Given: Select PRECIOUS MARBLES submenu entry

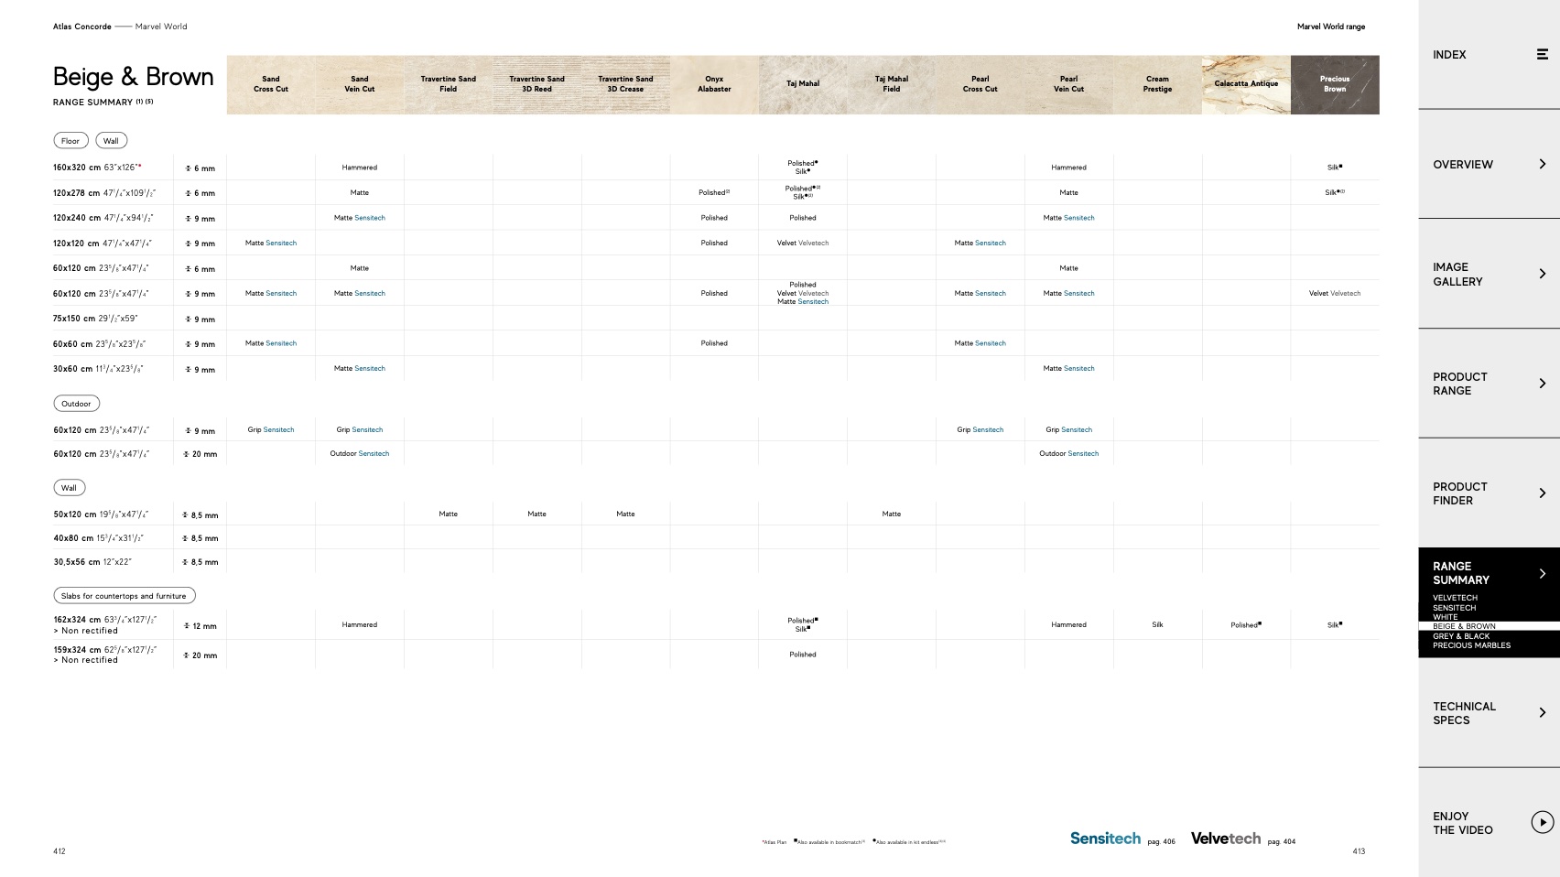Looking at the screenshot, I should click(1471, 645).
